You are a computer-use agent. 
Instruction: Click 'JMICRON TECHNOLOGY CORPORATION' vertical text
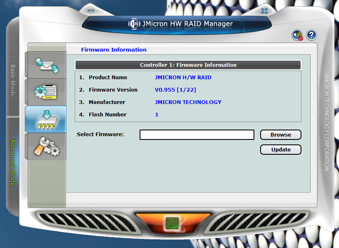pos(327,122)
